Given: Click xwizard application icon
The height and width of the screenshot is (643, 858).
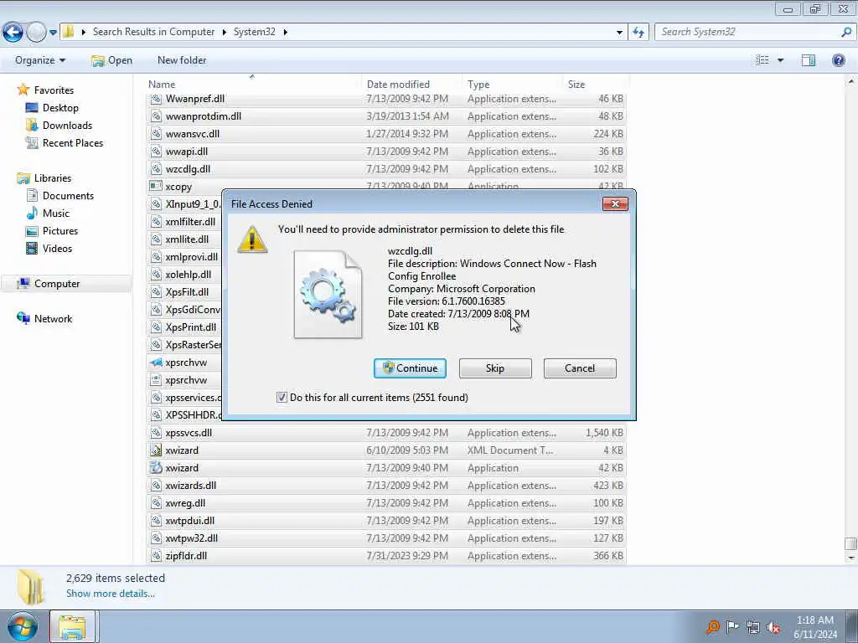Looking at the screenshot, I should coord(156,467).
